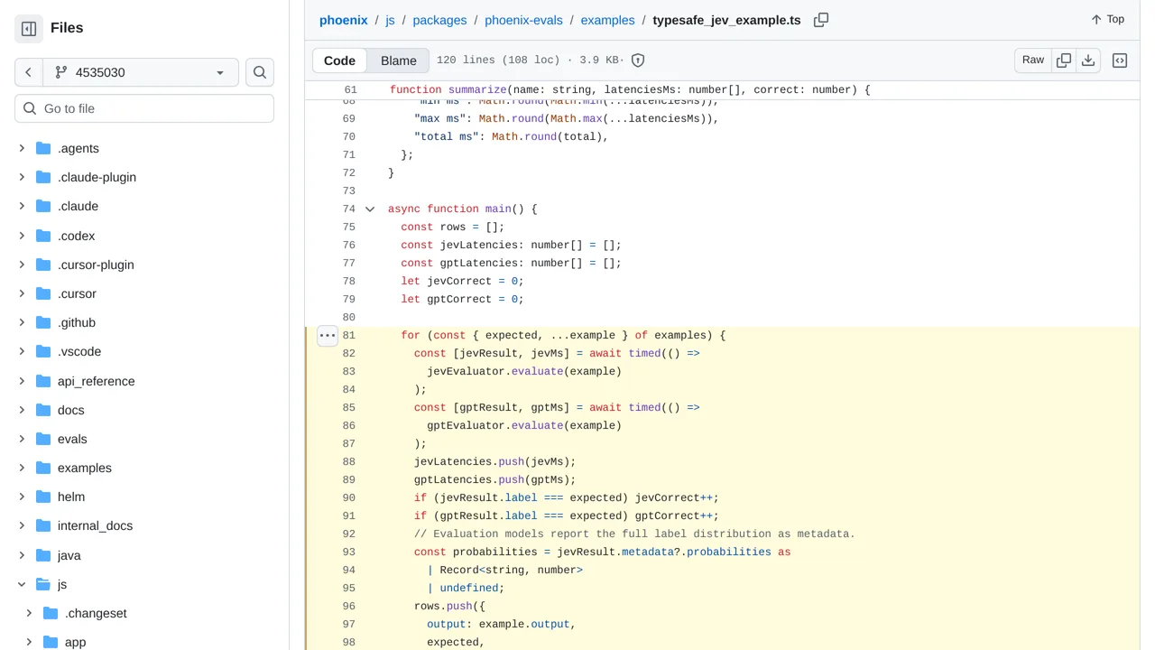Open the .github folder icon

43,322
